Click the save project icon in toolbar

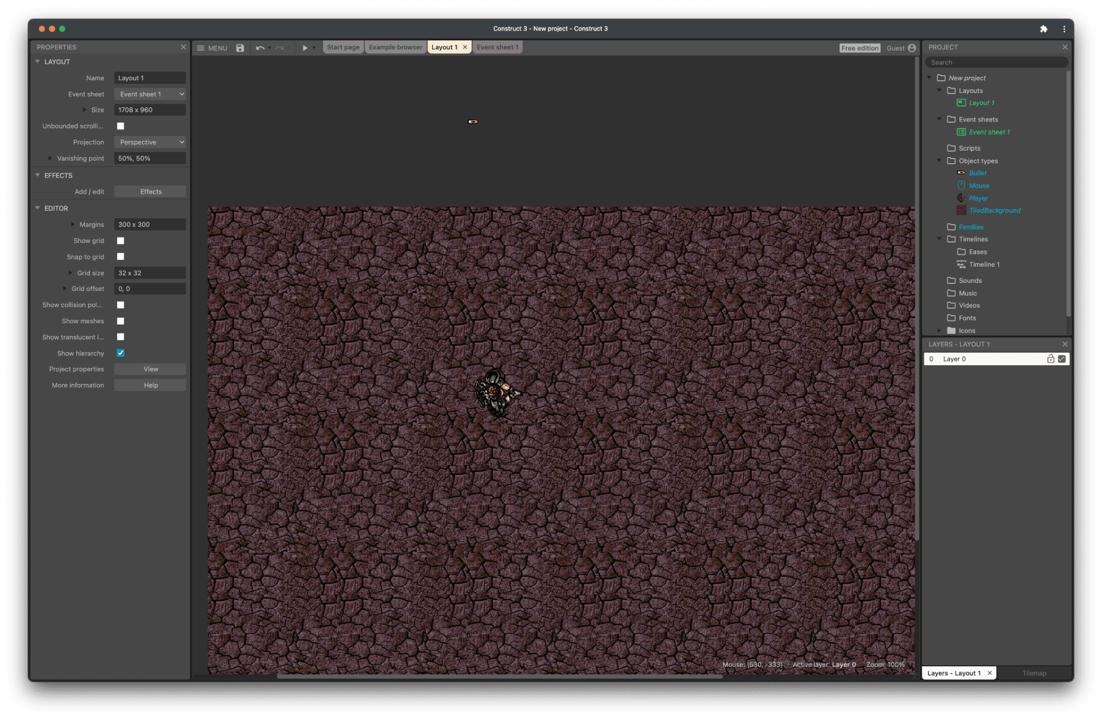coord(239,47)
